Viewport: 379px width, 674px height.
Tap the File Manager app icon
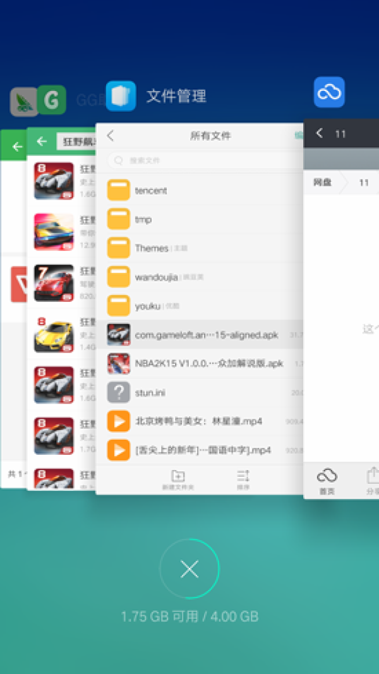click(x=121, y=96)
